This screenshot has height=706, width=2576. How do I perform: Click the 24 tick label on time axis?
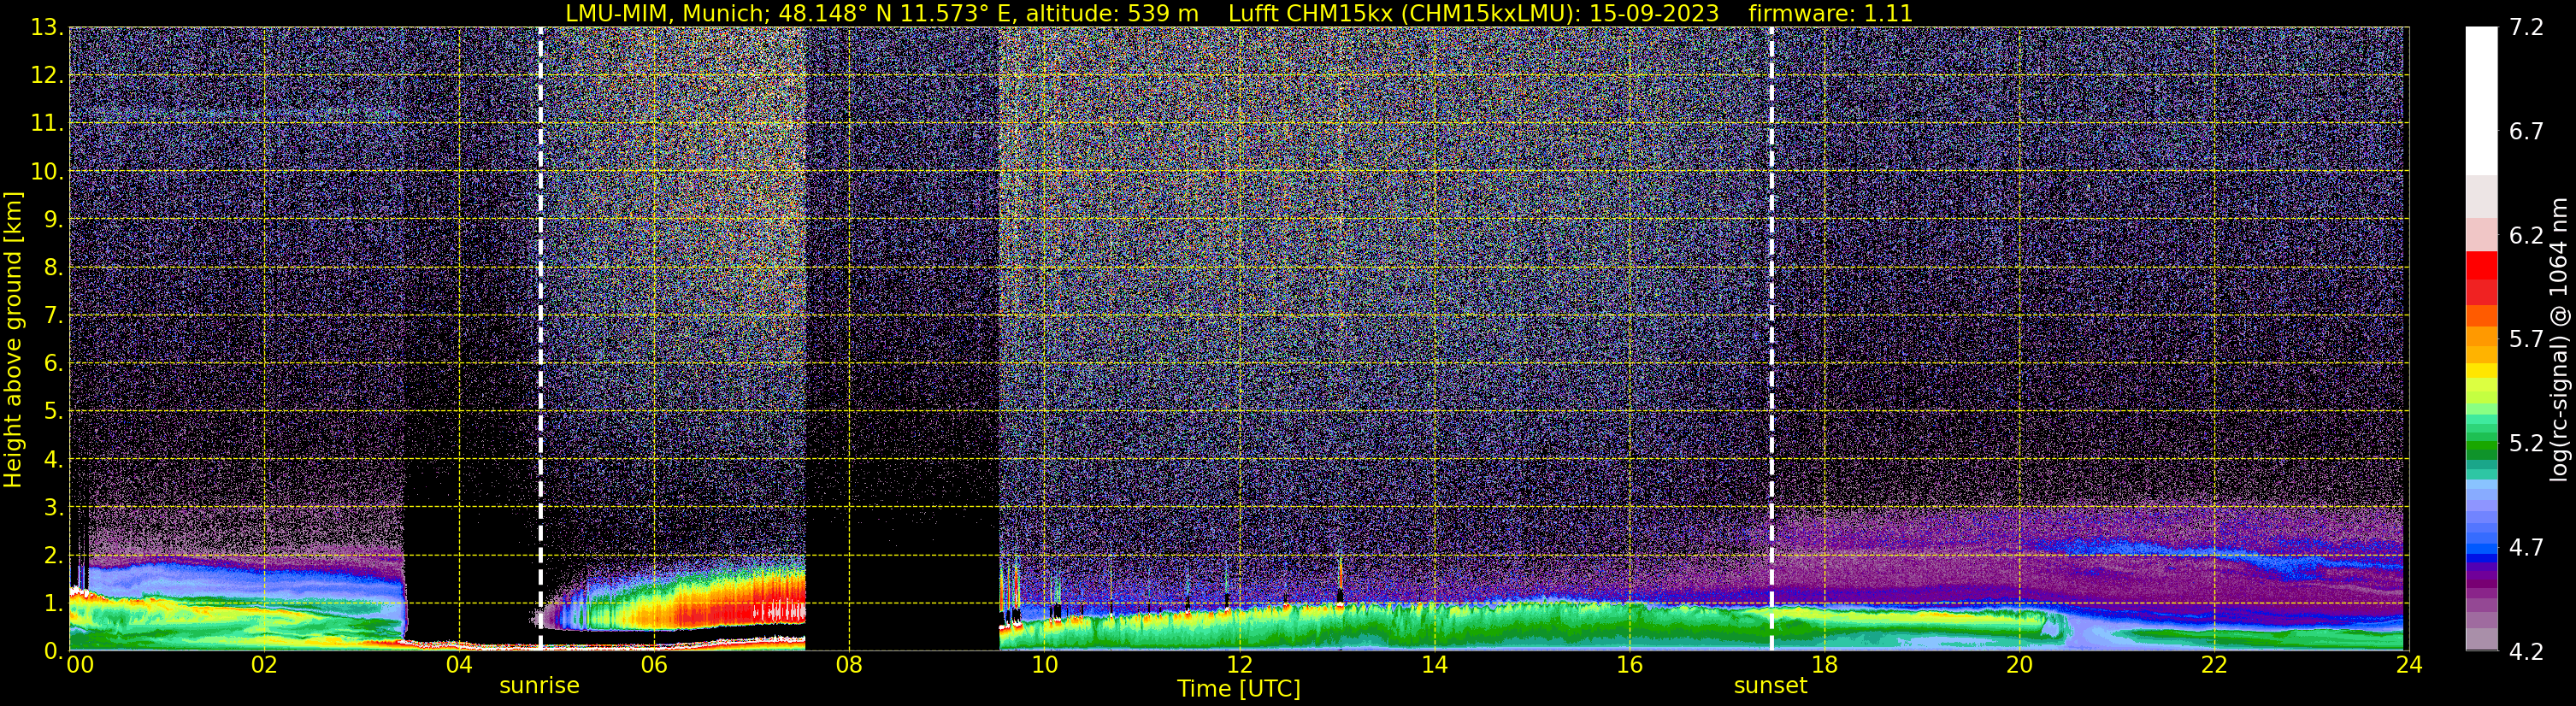pyautogui.click(x=2409, y=666)
